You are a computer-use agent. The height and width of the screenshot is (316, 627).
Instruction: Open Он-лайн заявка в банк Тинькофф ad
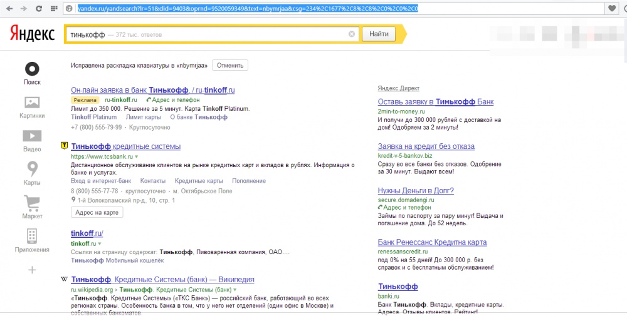pyautogui.click(x=153, y=90)
